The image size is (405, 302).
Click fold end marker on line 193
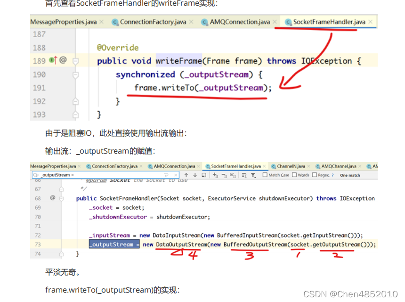[x=75, y=114]
